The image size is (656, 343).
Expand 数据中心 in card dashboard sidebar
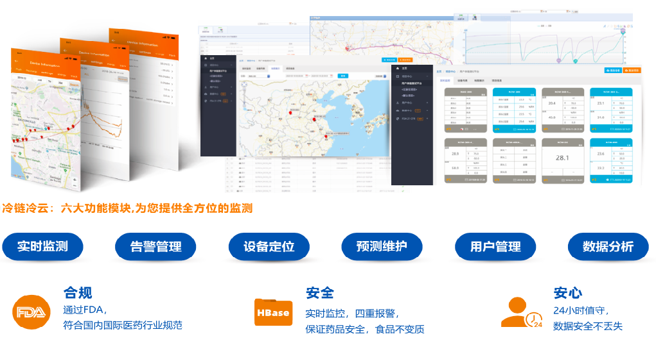pyautogui.click(x=412, y=110)
